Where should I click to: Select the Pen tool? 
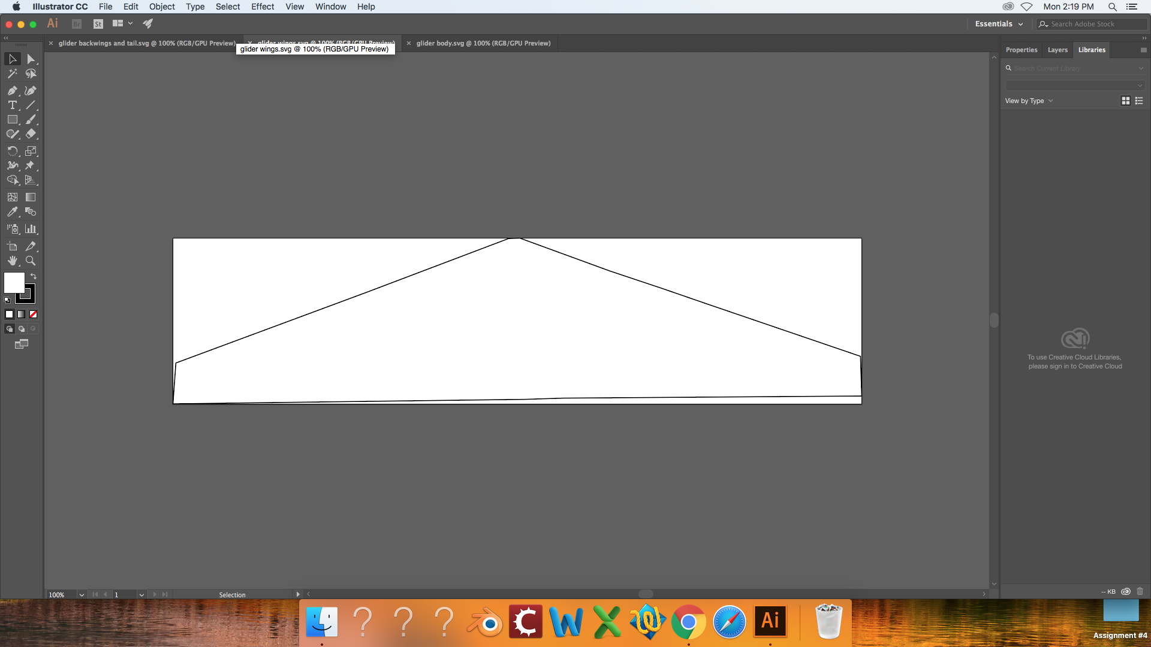coord(11,89)
